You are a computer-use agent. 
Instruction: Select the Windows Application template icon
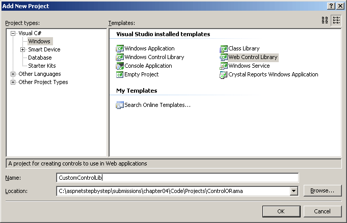[120, 49]
